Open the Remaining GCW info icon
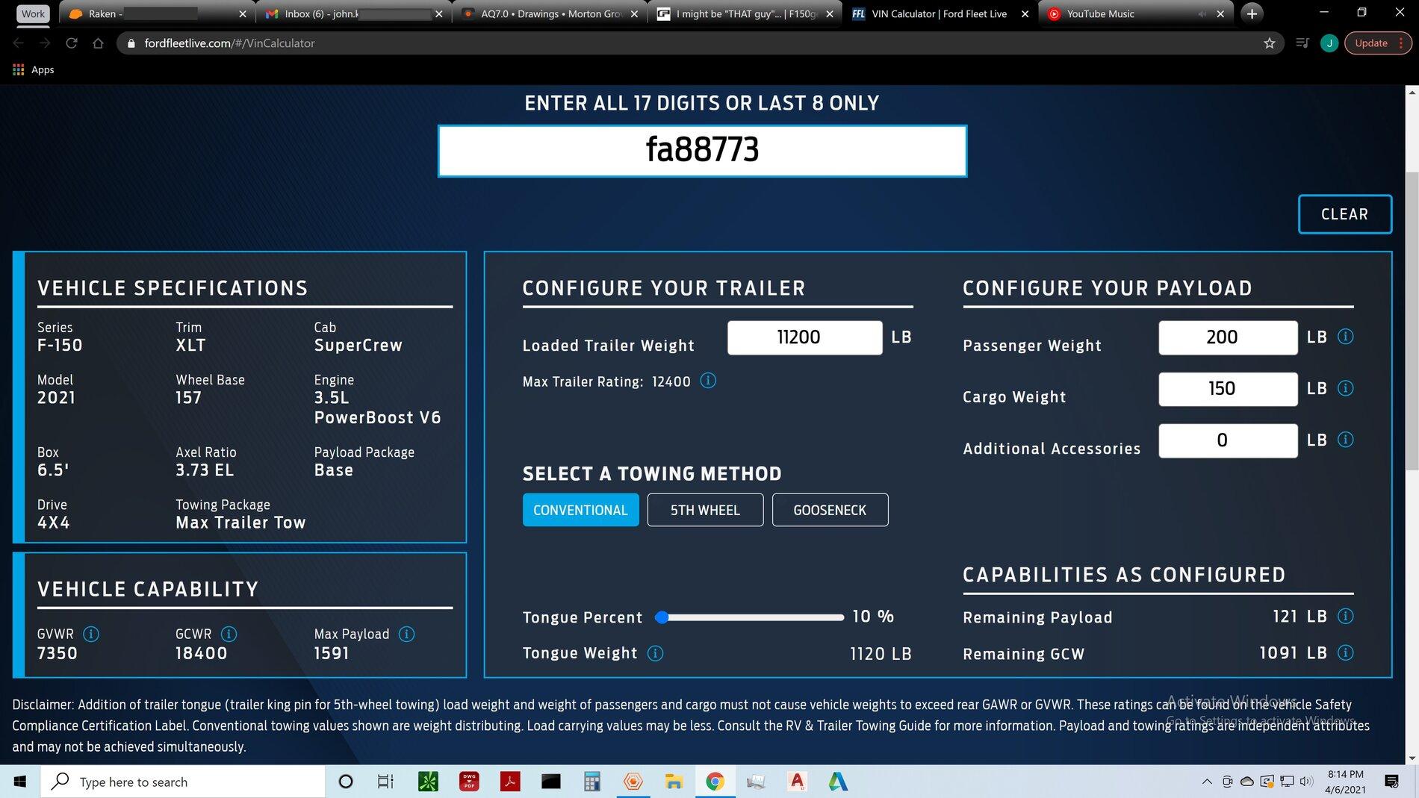 coord(1346,652)
